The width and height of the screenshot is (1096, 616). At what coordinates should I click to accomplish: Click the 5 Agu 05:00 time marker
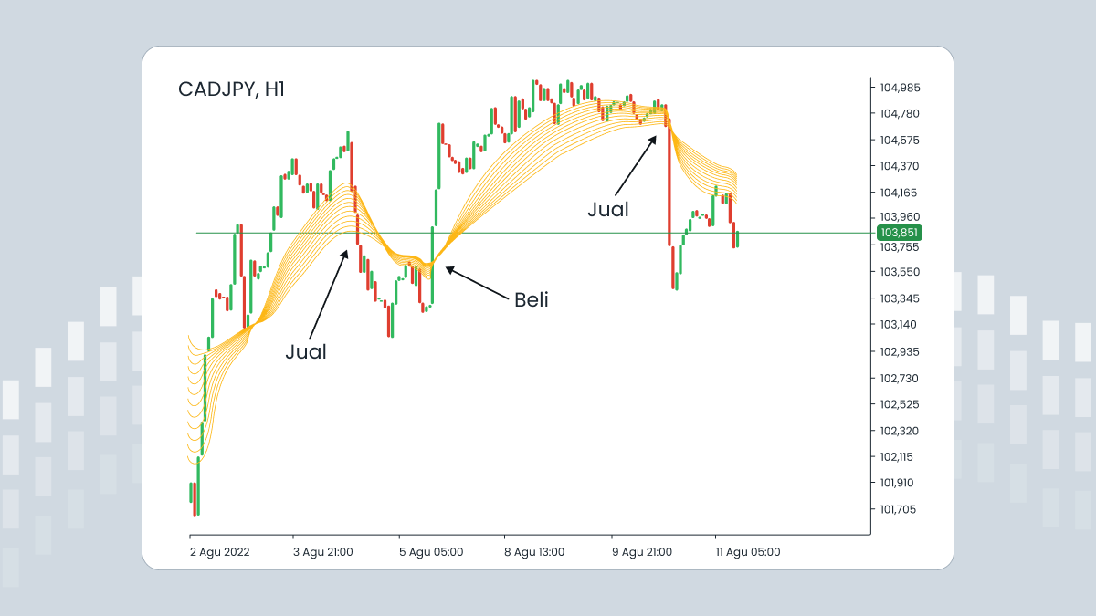pos(430,552)
